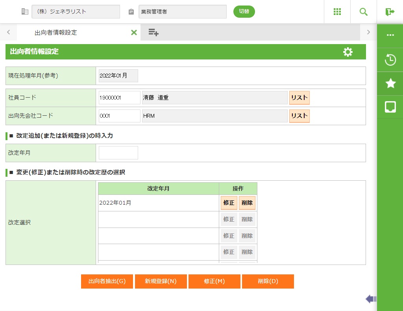Open リスト for 出向先会社コード
Image resolution: width=403 pixels, height=311 pixels.
299,116
